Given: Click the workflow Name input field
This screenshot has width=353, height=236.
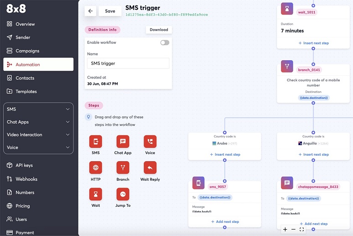Looking at the screenshot, I should tap(128, 63).
